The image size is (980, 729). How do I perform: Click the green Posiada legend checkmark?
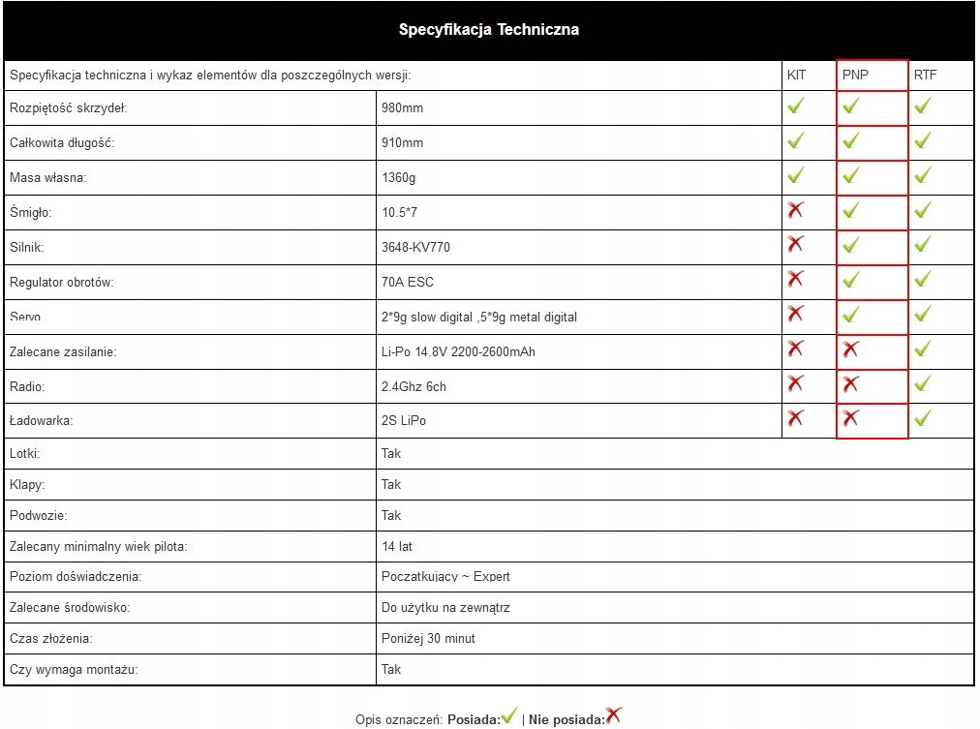510,715
